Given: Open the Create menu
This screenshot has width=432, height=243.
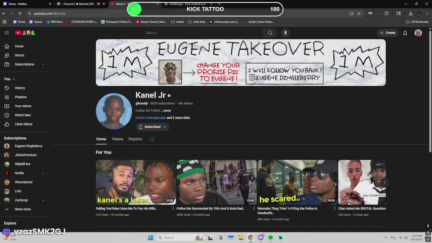Looking at the screenshot, I should (387, 33).
